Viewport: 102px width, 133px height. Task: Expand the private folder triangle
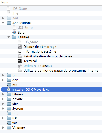(x=3, y=99)
